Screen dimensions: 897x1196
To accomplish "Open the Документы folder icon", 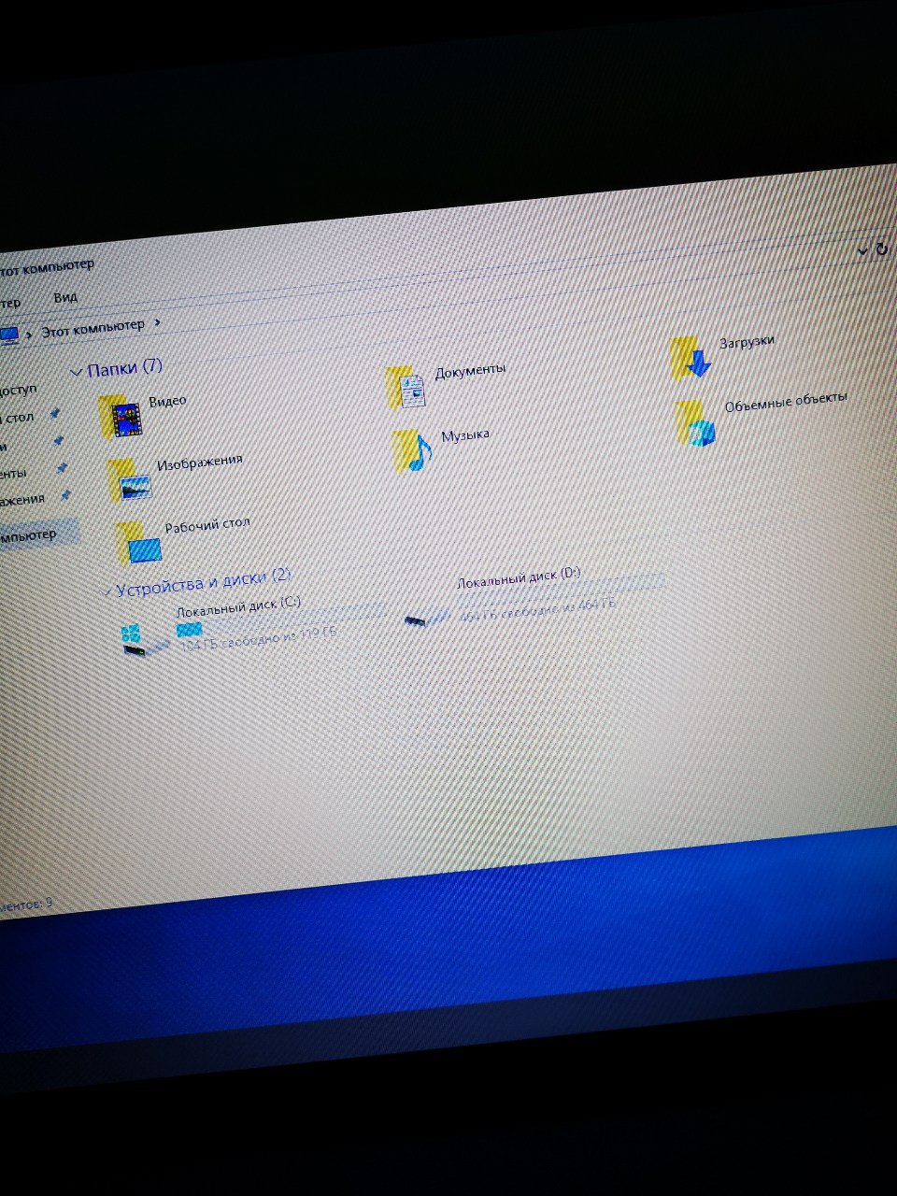I will click(x=406, y=387).
